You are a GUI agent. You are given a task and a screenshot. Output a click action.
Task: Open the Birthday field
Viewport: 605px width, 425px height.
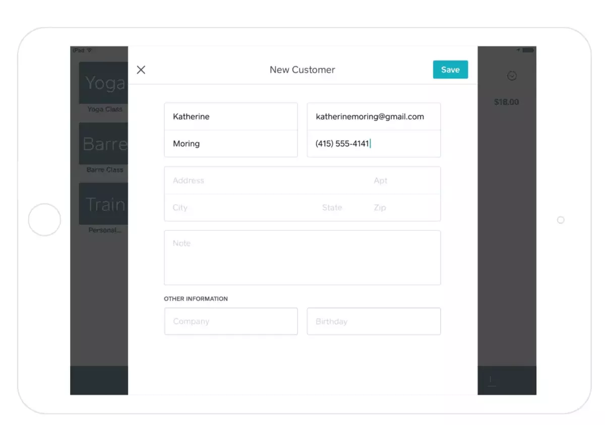click(374, 321)
